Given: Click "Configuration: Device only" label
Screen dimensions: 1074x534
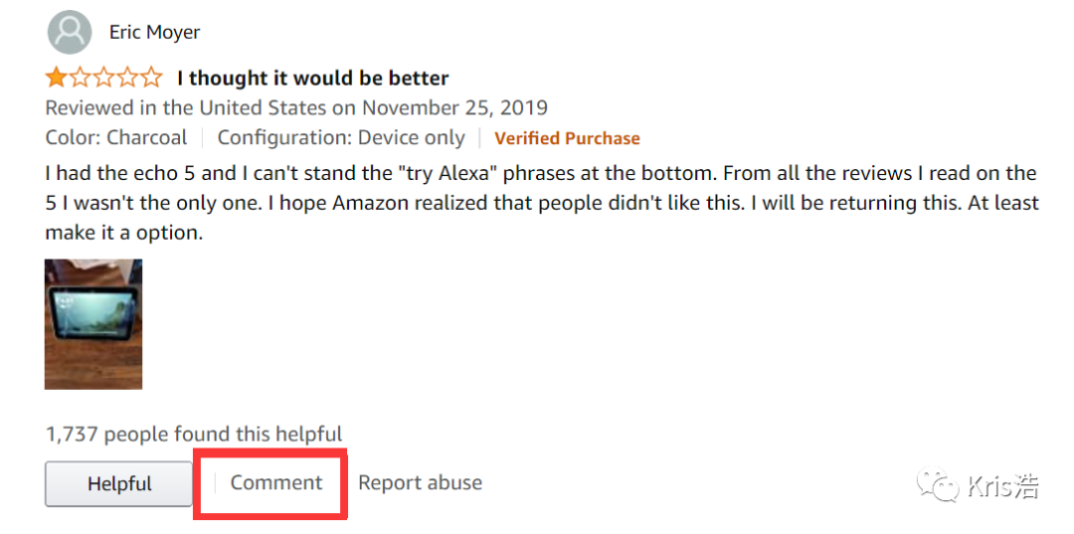Looking at the screenshot, I should pyautogui.click(x=341, y=138).
